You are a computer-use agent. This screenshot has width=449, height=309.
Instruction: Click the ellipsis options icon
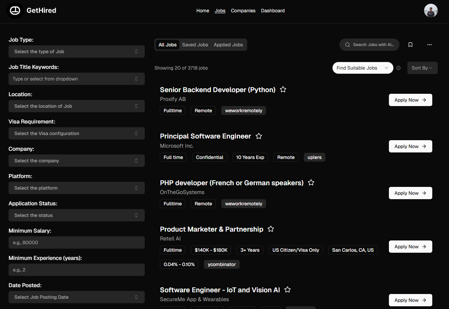(x=429, y=45)
